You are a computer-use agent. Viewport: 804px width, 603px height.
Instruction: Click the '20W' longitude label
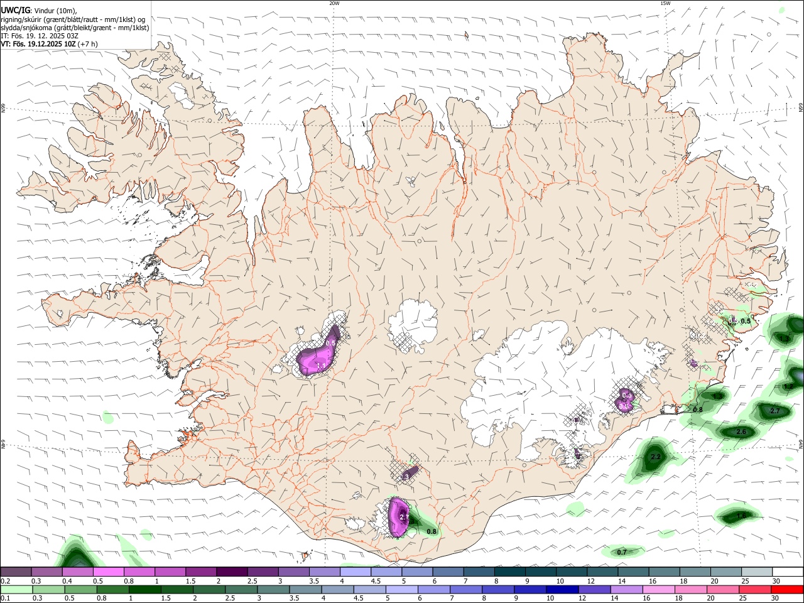click(x=334, y=3)
